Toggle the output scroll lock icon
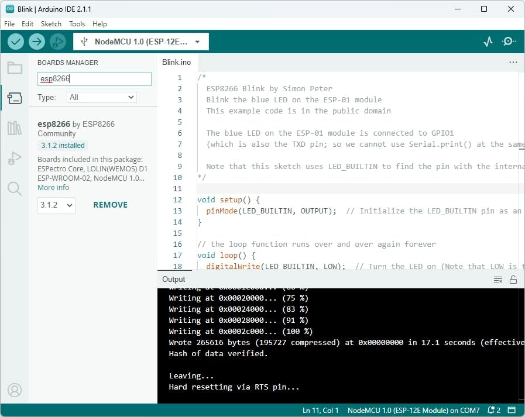Image resolution: width=525 pixels, height=417 pixels. tap(513, 280)
